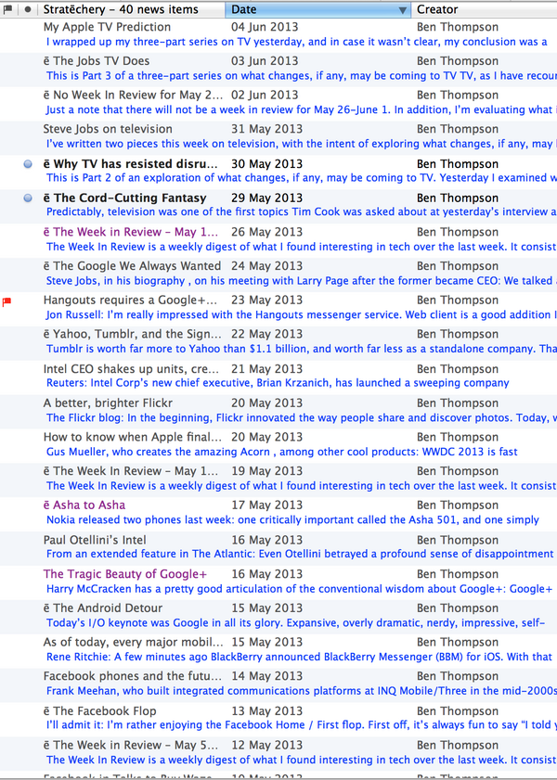Click date 17 May 2013
This screenshot has width=557, height=780.
tap(266, 505)
